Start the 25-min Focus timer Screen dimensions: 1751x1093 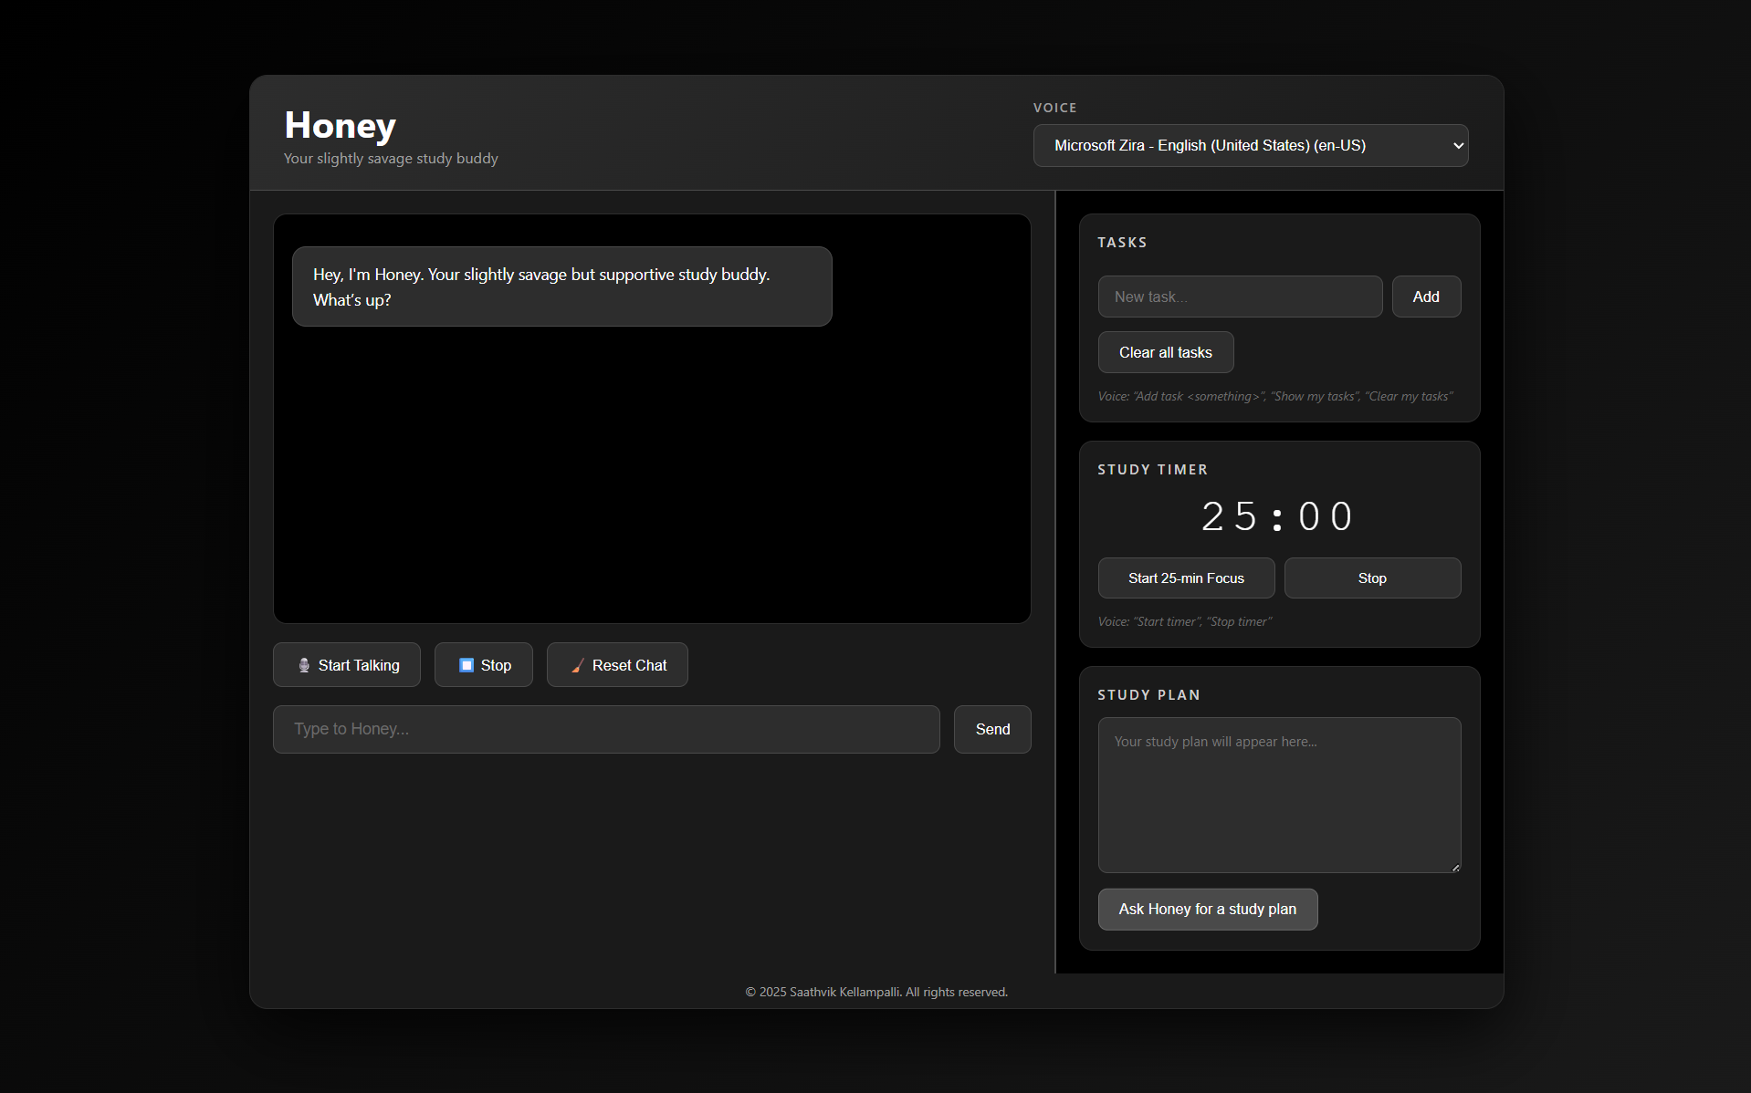point(1185,578)
